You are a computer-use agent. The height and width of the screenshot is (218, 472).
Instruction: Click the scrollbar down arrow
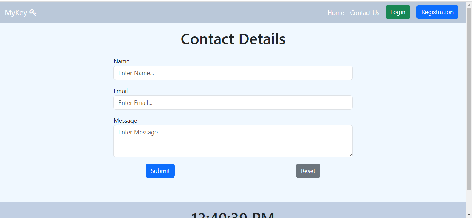469,215
